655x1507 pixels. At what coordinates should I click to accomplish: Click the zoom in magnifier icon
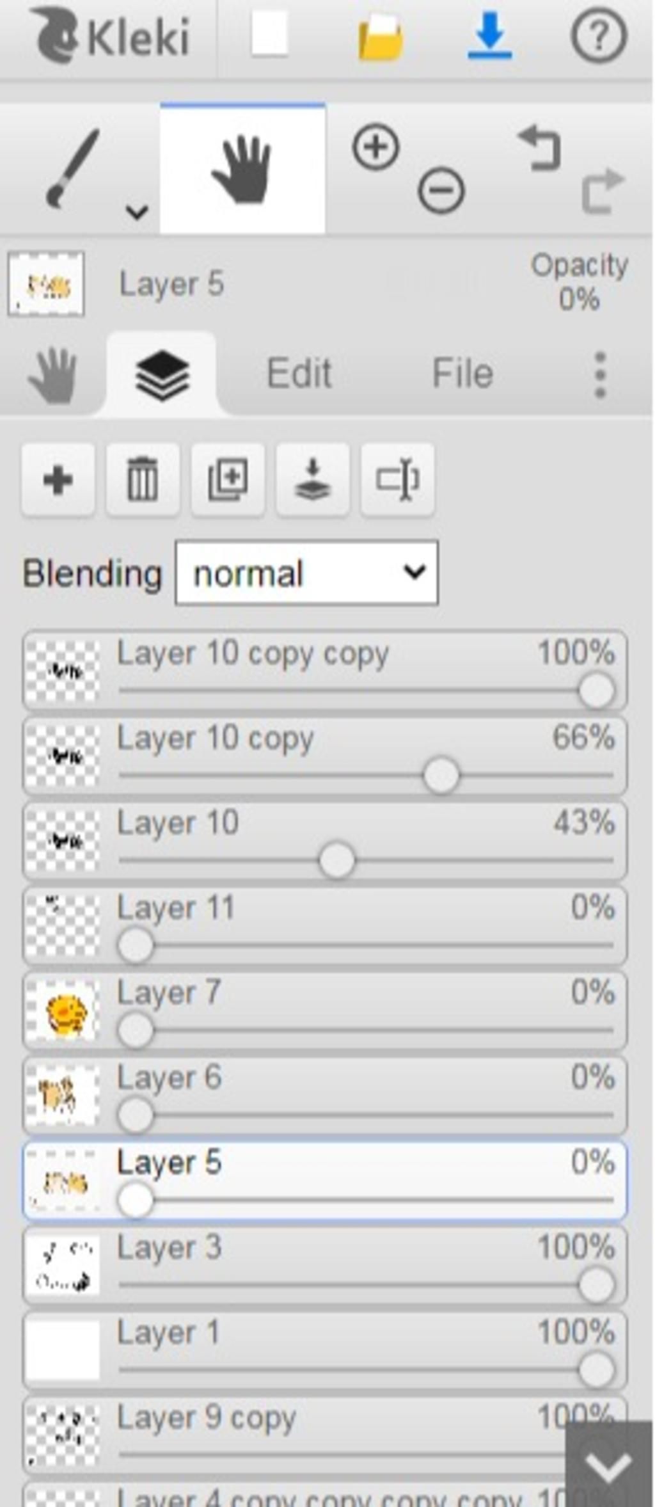point(375,147)
